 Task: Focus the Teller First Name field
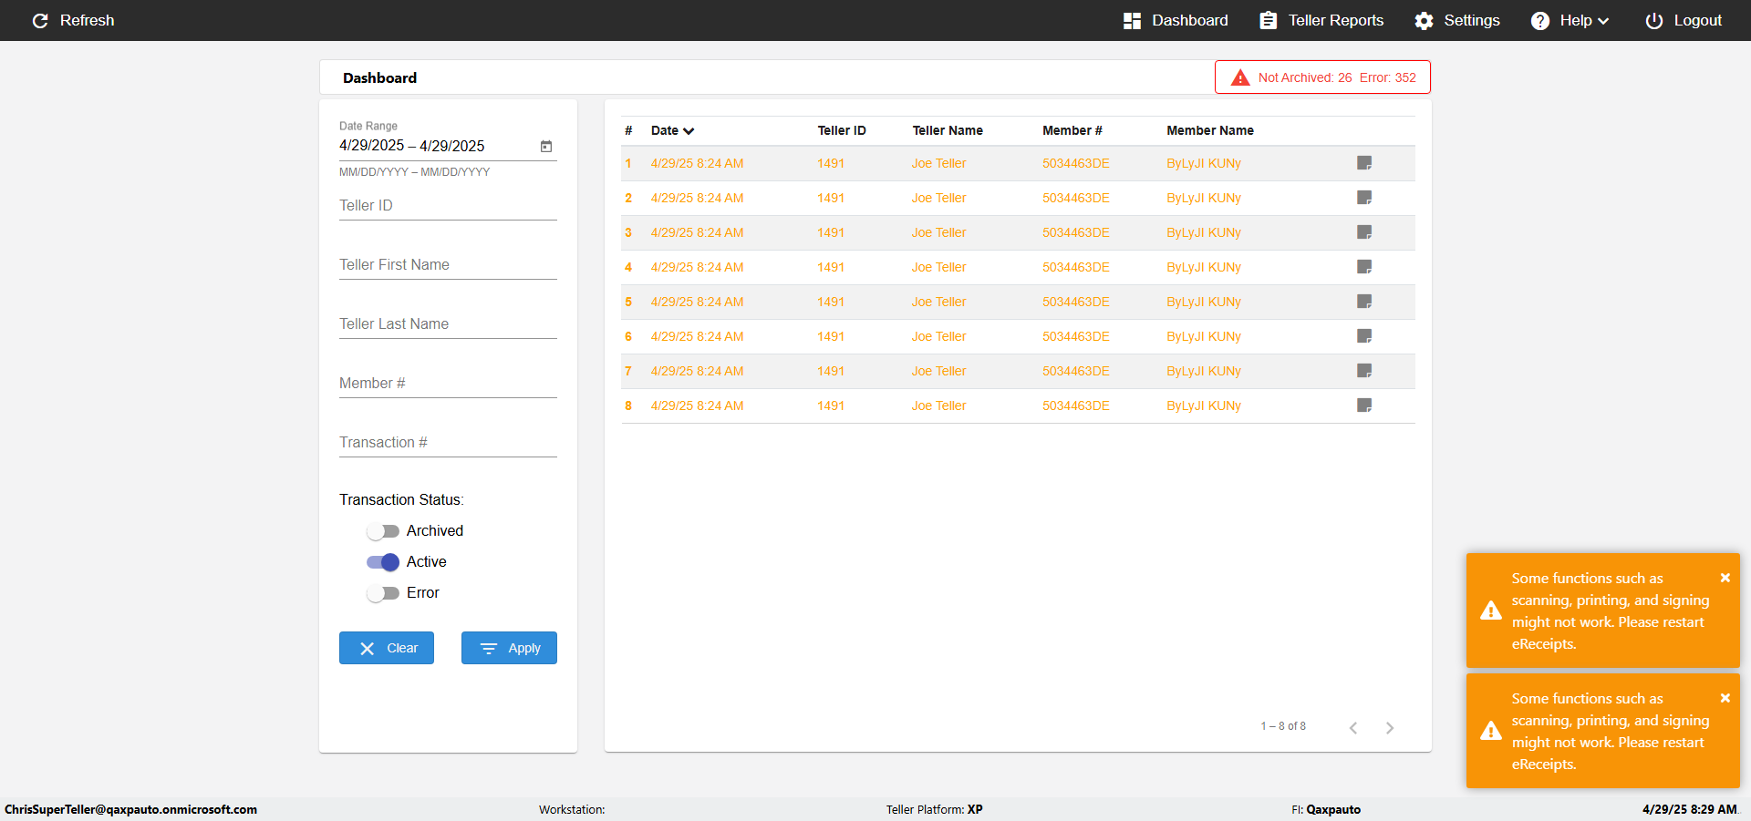(x=448, y=265)
